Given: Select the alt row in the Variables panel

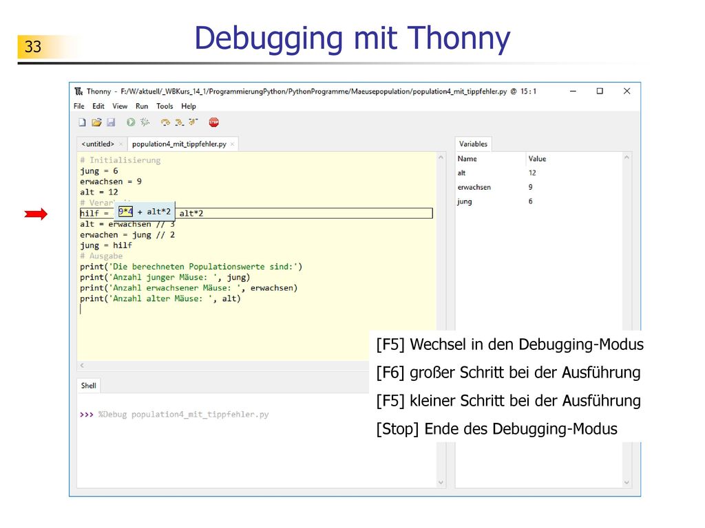Looking at the screenshot, I should pos(538,173).
